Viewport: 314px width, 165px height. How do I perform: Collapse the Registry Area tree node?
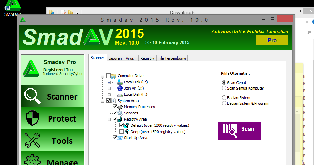pyautogui.click(x=109, y=120)
